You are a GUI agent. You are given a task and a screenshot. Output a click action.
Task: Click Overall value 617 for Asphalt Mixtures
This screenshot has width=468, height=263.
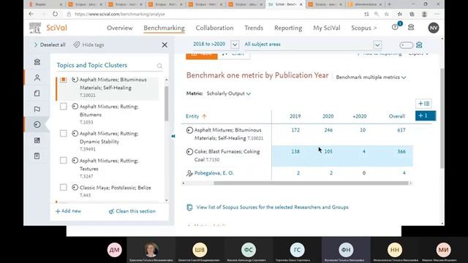pos(401,130)
